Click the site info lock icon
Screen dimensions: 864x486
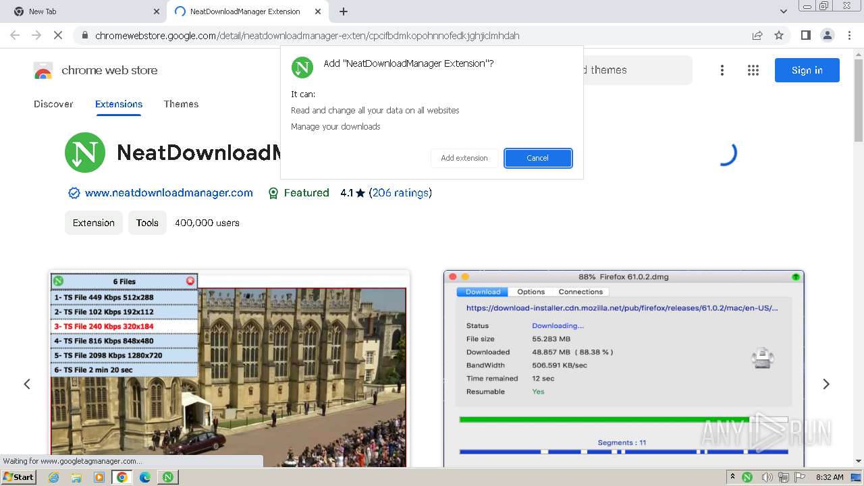click(84, 35)
